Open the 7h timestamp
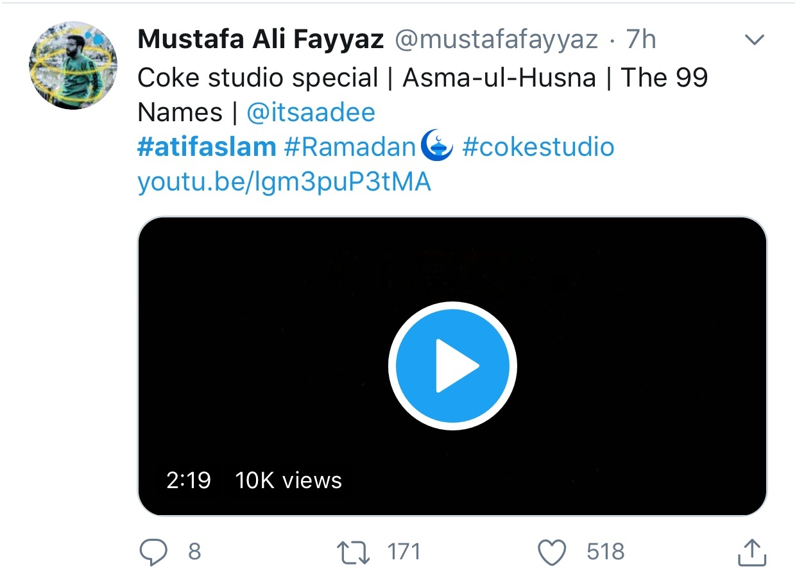 point(641,40)
